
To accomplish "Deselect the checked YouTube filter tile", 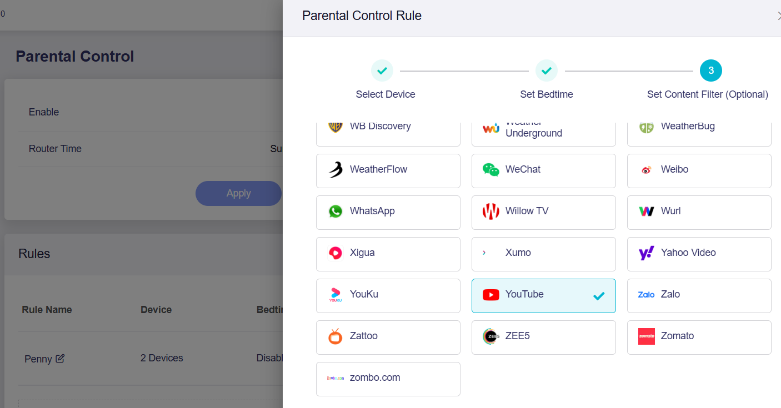I will [544, 296].
